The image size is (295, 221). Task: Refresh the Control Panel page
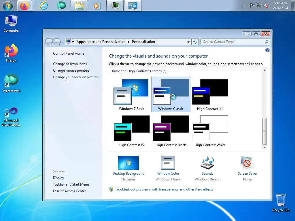[195, 42]
